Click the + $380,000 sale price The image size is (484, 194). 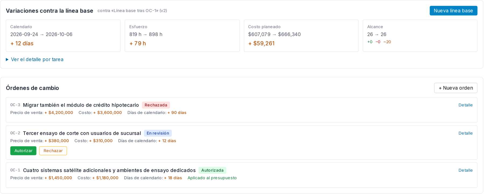pyautogui.click(x=57, y=141)
